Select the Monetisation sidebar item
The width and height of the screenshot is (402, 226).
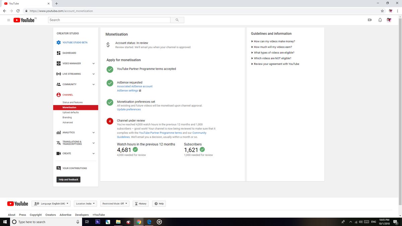click(x=76, y=107)
